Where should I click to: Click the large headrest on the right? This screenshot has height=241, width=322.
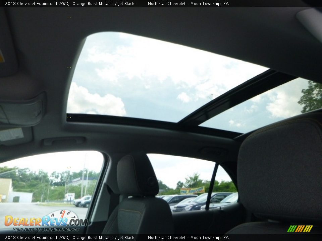[282, 167]
